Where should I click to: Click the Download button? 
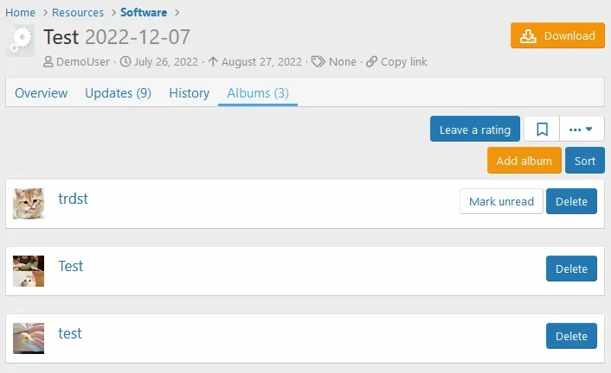click(x=557, y=35)
